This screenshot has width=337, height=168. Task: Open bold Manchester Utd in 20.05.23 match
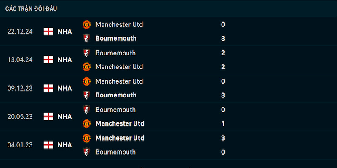pyautogui.click(x=120, y=123)
